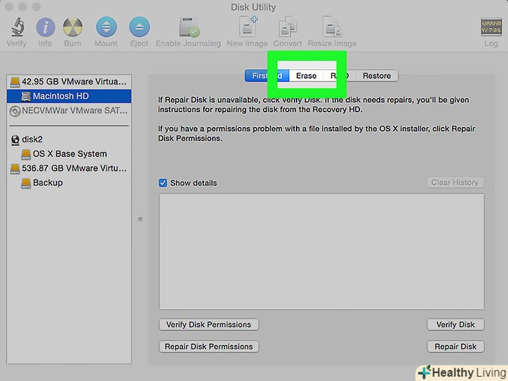Select the 42.95 GB VMware virtual disk
This screenshot has width=508, height=381.
(x=69, y=82)
